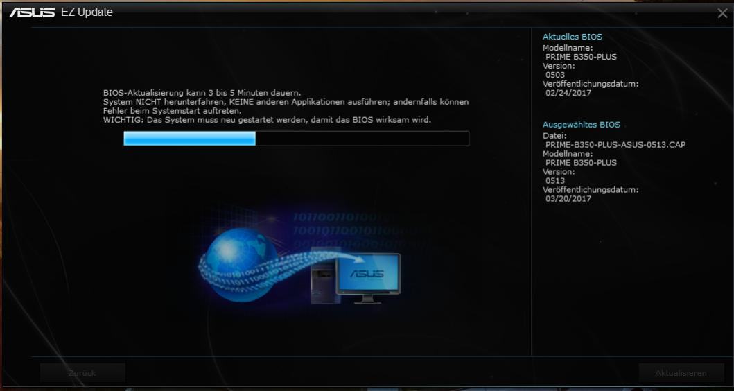Click release date 02/24/2017

568,93
